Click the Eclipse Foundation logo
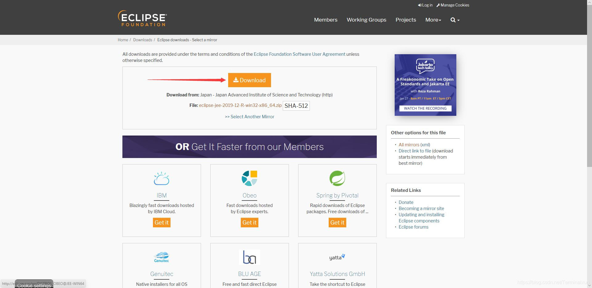 pos(142,18)
